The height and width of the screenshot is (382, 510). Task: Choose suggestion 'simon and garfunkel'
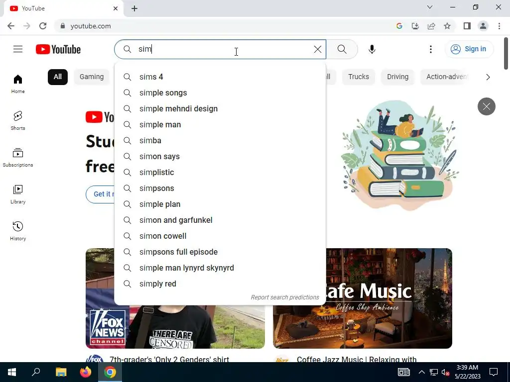(x=220, y=220)
